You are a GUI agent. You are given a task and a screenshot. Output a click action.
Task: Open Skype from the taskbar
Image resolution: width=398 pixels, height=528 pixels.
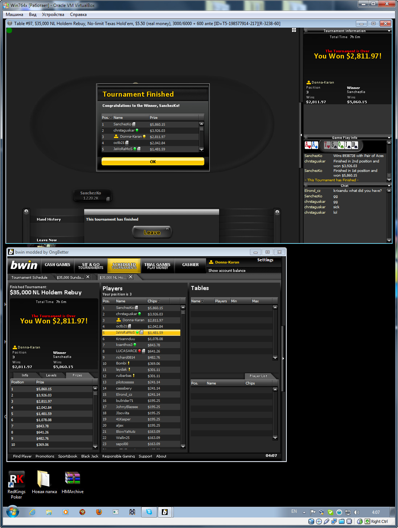[x=149, y=512]
